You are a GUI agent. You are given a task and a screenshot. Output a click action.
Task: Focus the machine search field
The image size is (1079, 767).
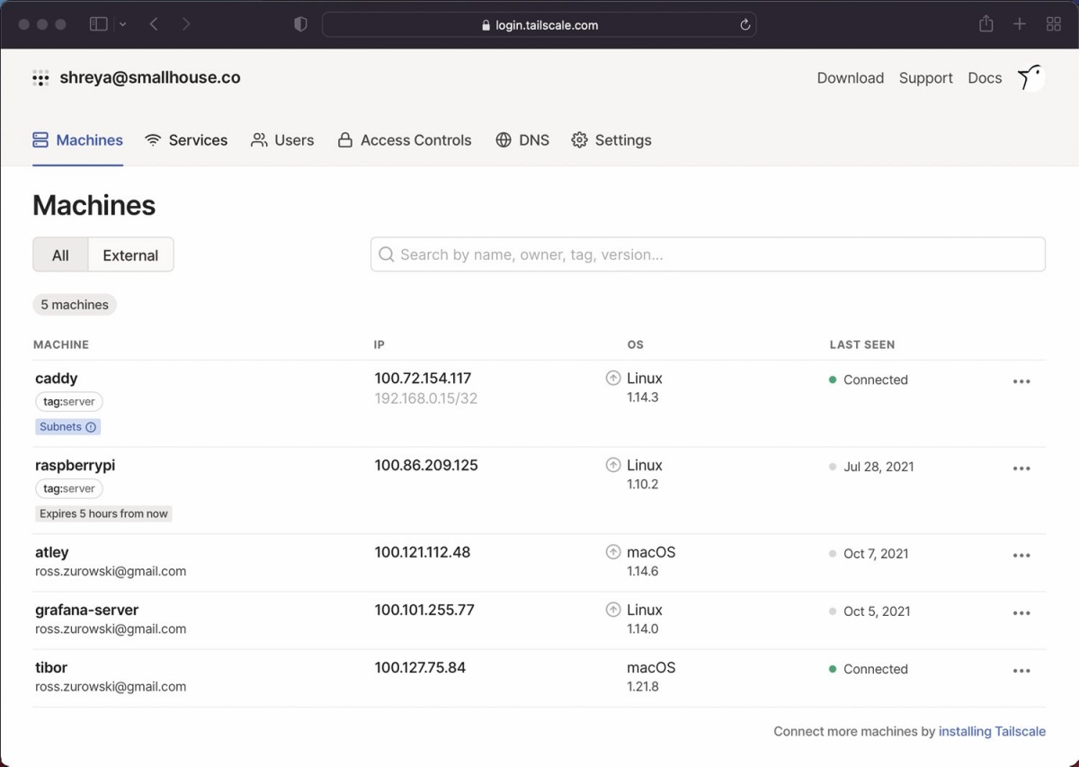click(708, 254)
